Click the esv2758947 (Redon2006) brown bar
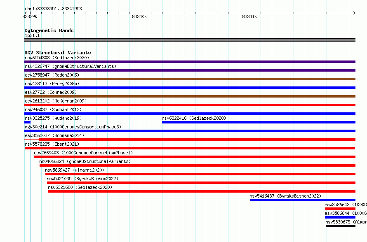 tap(190, 79)
